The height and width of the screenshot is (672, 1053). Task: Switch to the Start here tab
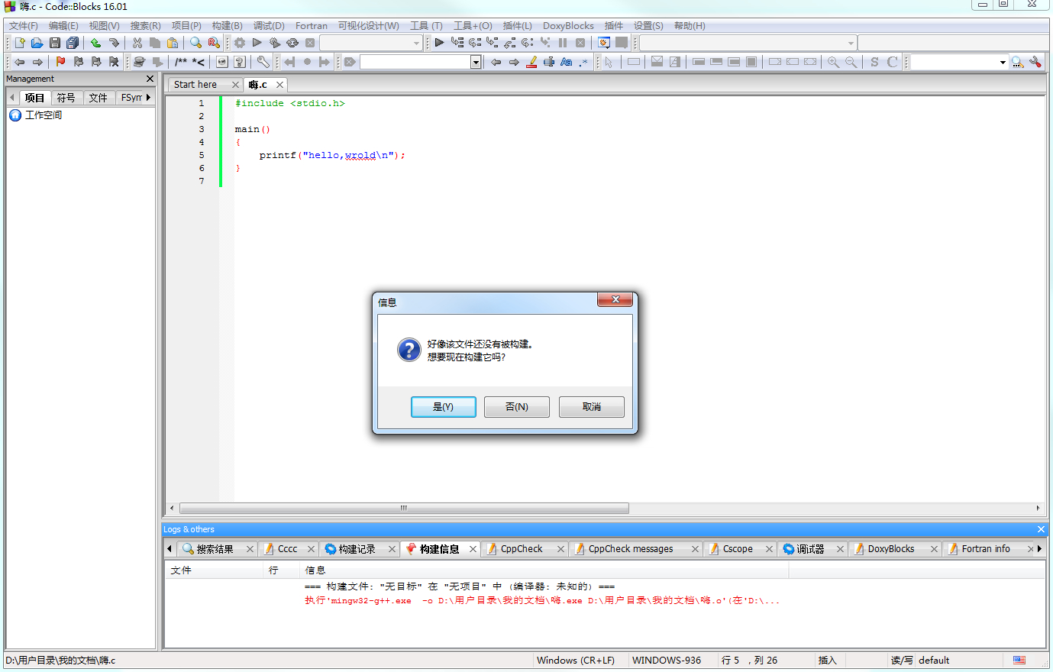[x=195, y=85]
